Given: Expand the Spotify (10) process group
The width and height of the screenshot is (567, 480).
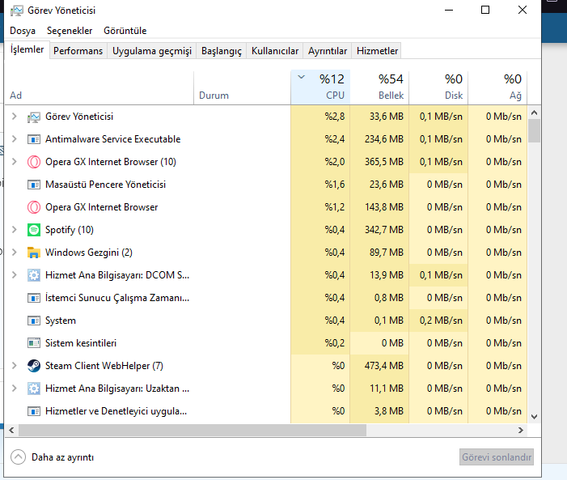Looking at the screenshot, I should [x=14, y=230].
